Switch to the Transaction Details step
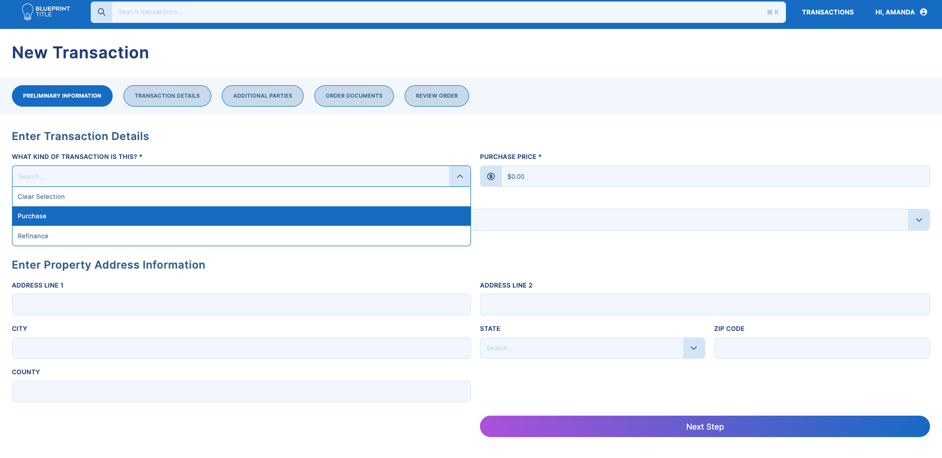The image size is (942, 458). coord(167,96)
